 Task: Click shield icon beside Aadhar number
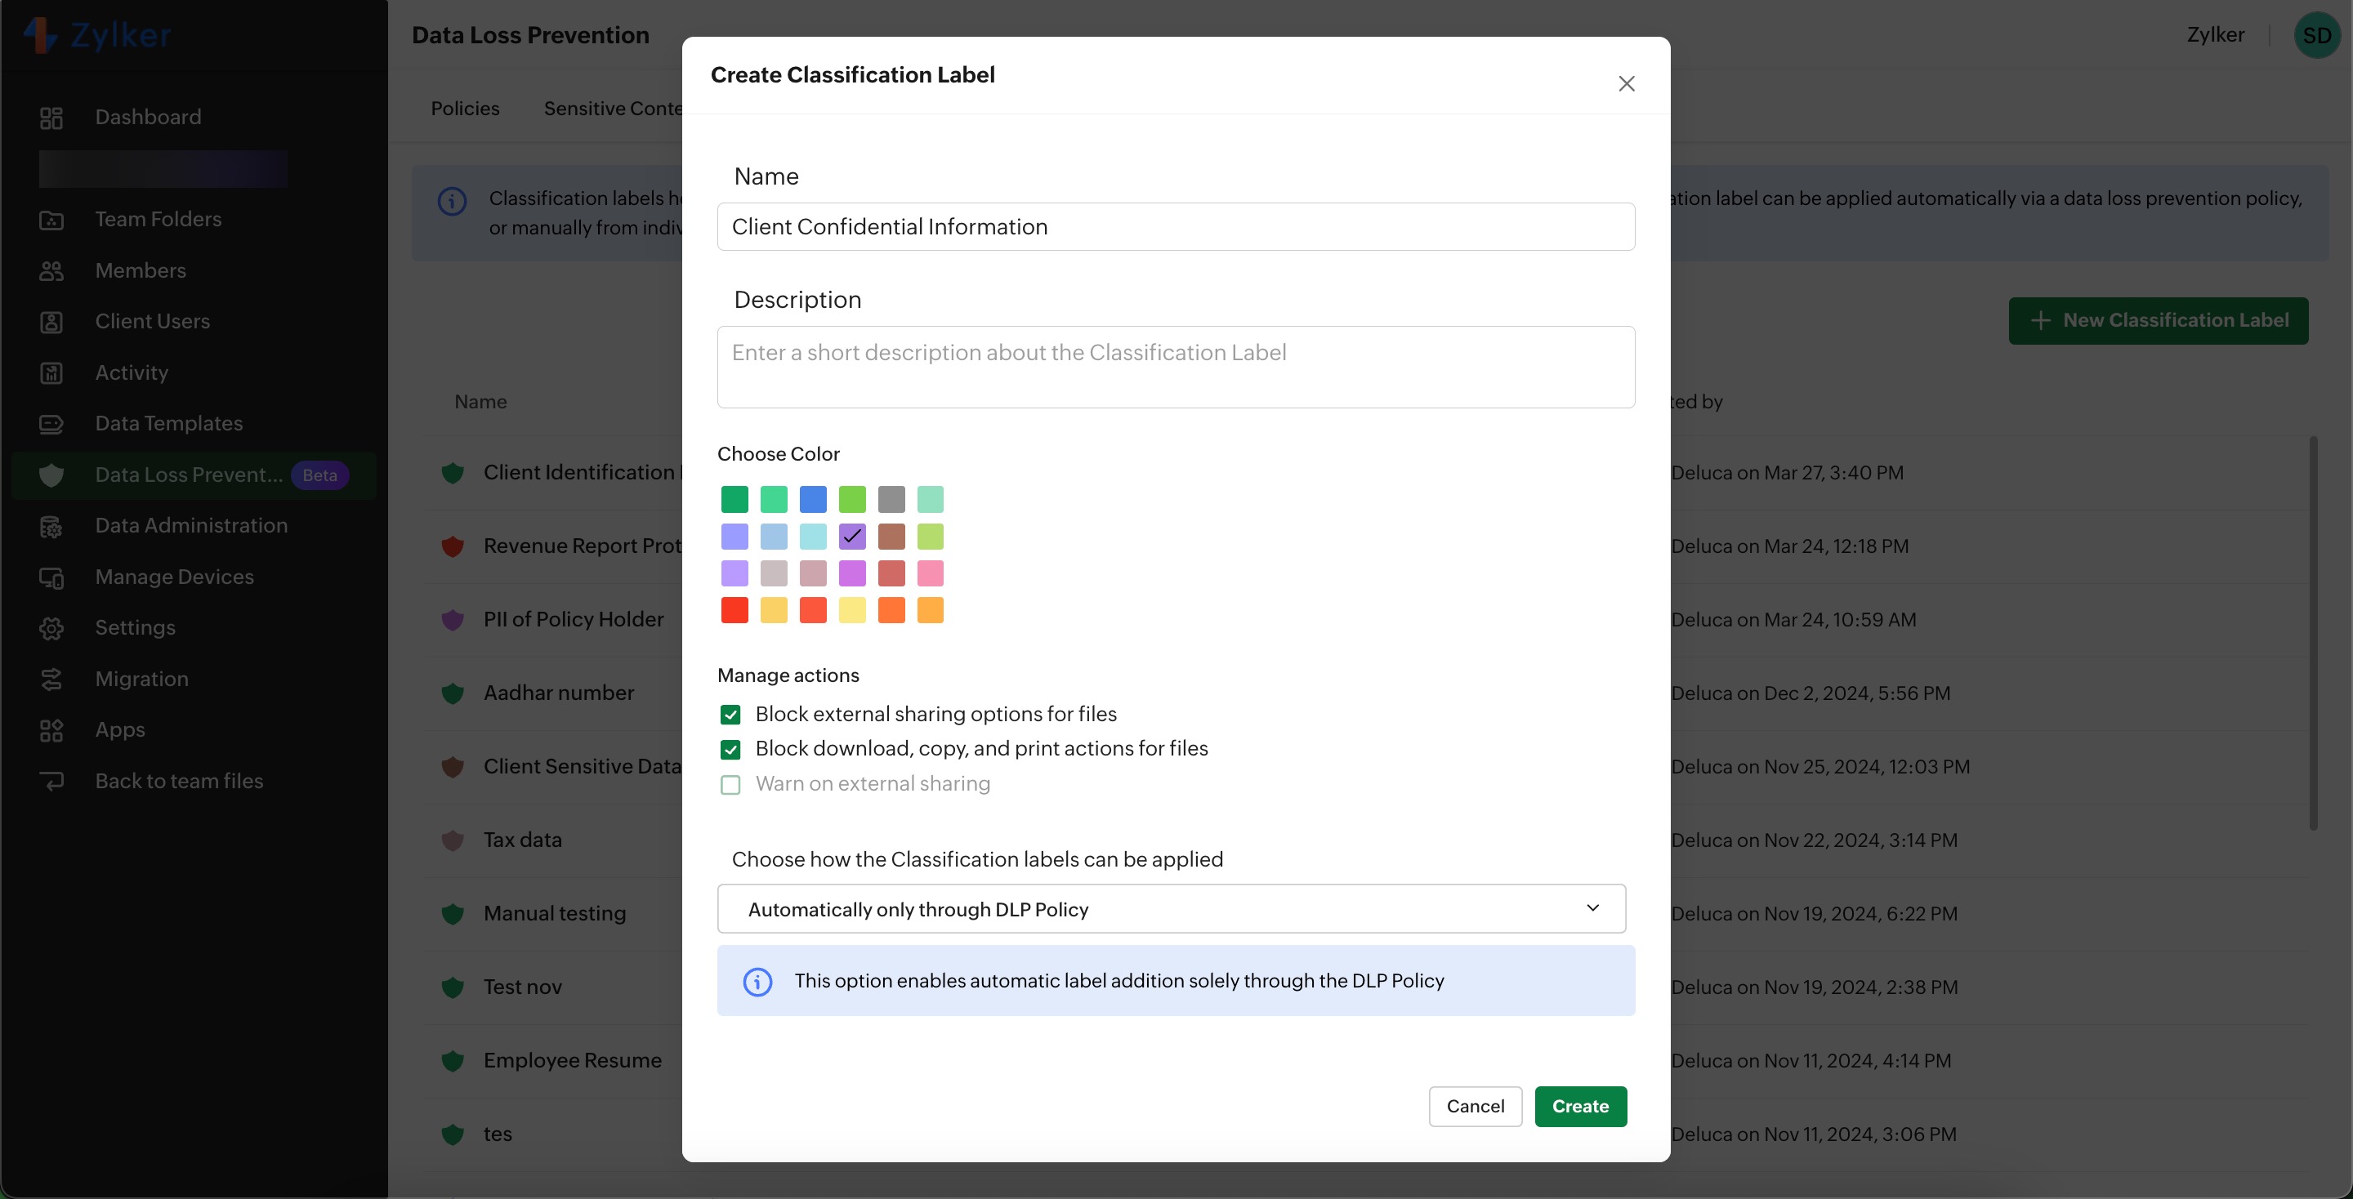point(452,693)
